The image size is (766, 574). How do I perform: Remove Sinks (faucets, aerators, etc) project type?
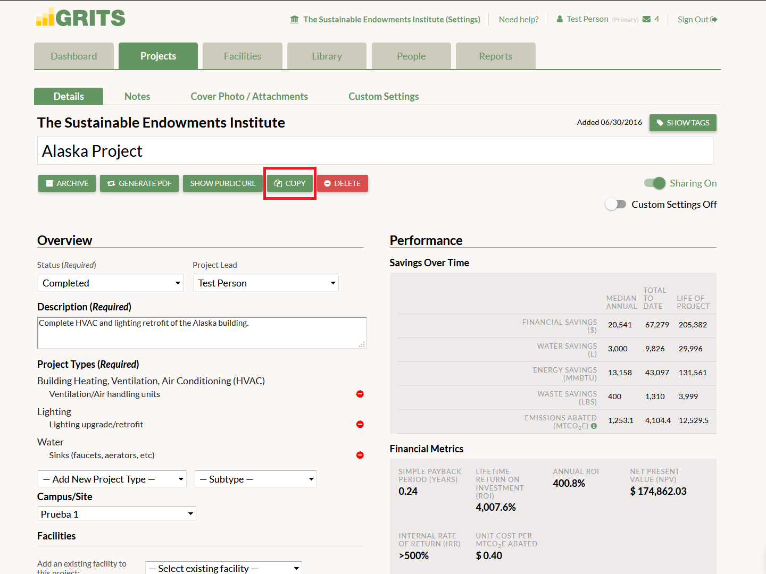pos(360,455)
